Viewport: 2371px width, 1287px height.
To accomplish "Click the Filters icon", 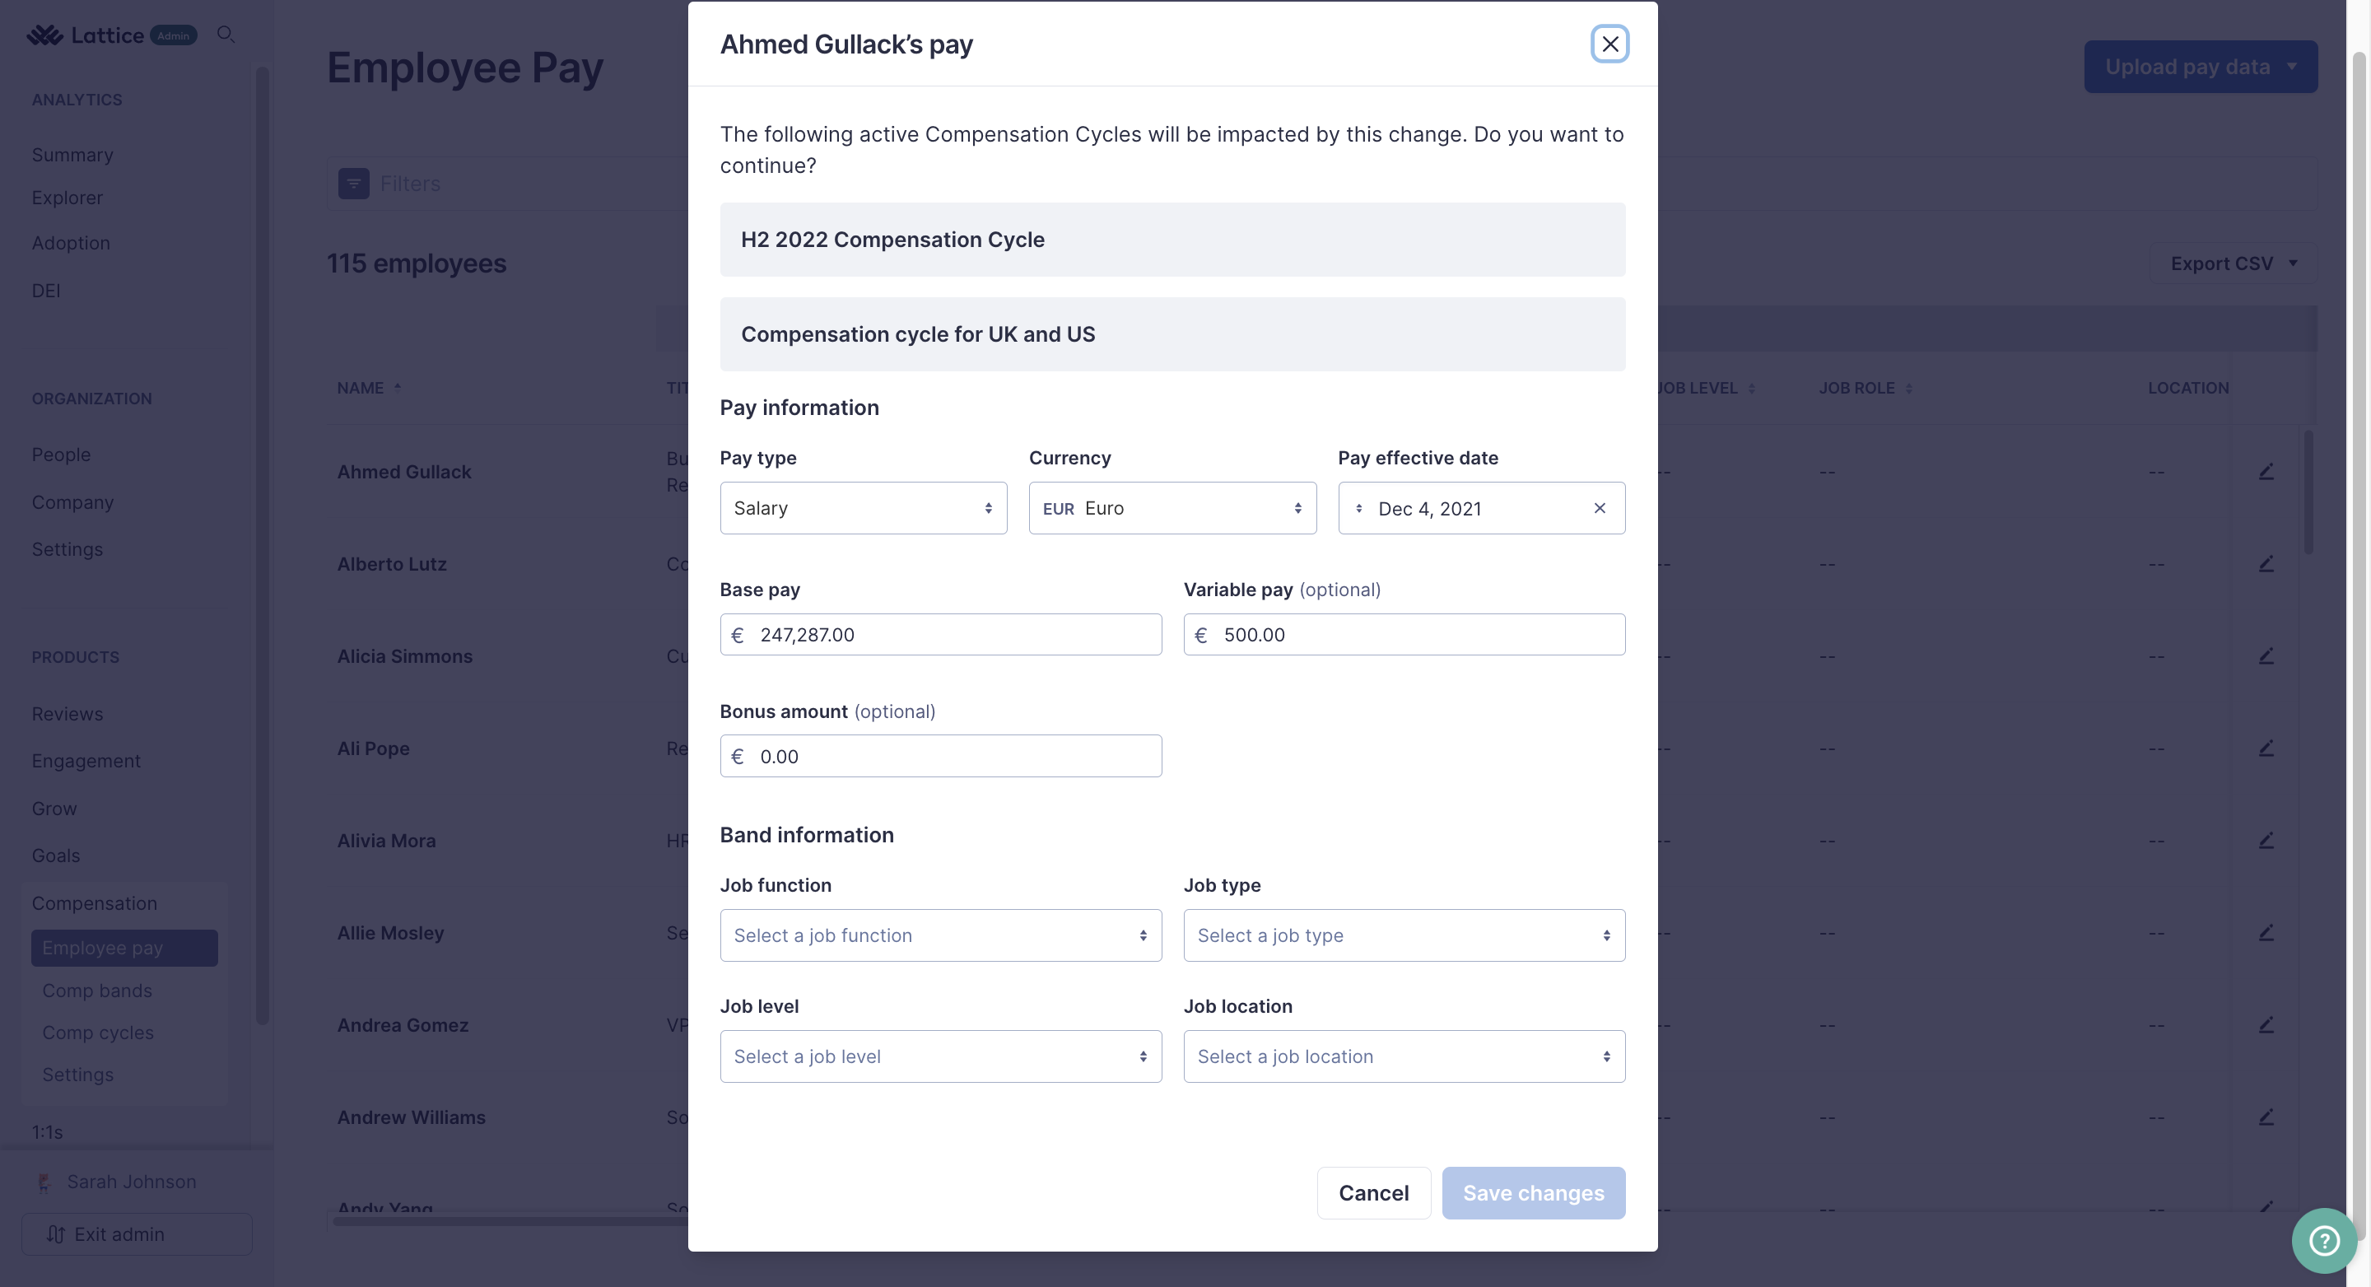I will tap(353, 183).
